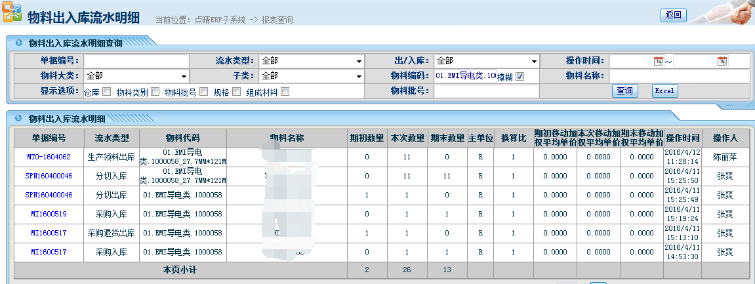Open the 子类 dropdown
755x284 pixels.
[x=358, y=76]
